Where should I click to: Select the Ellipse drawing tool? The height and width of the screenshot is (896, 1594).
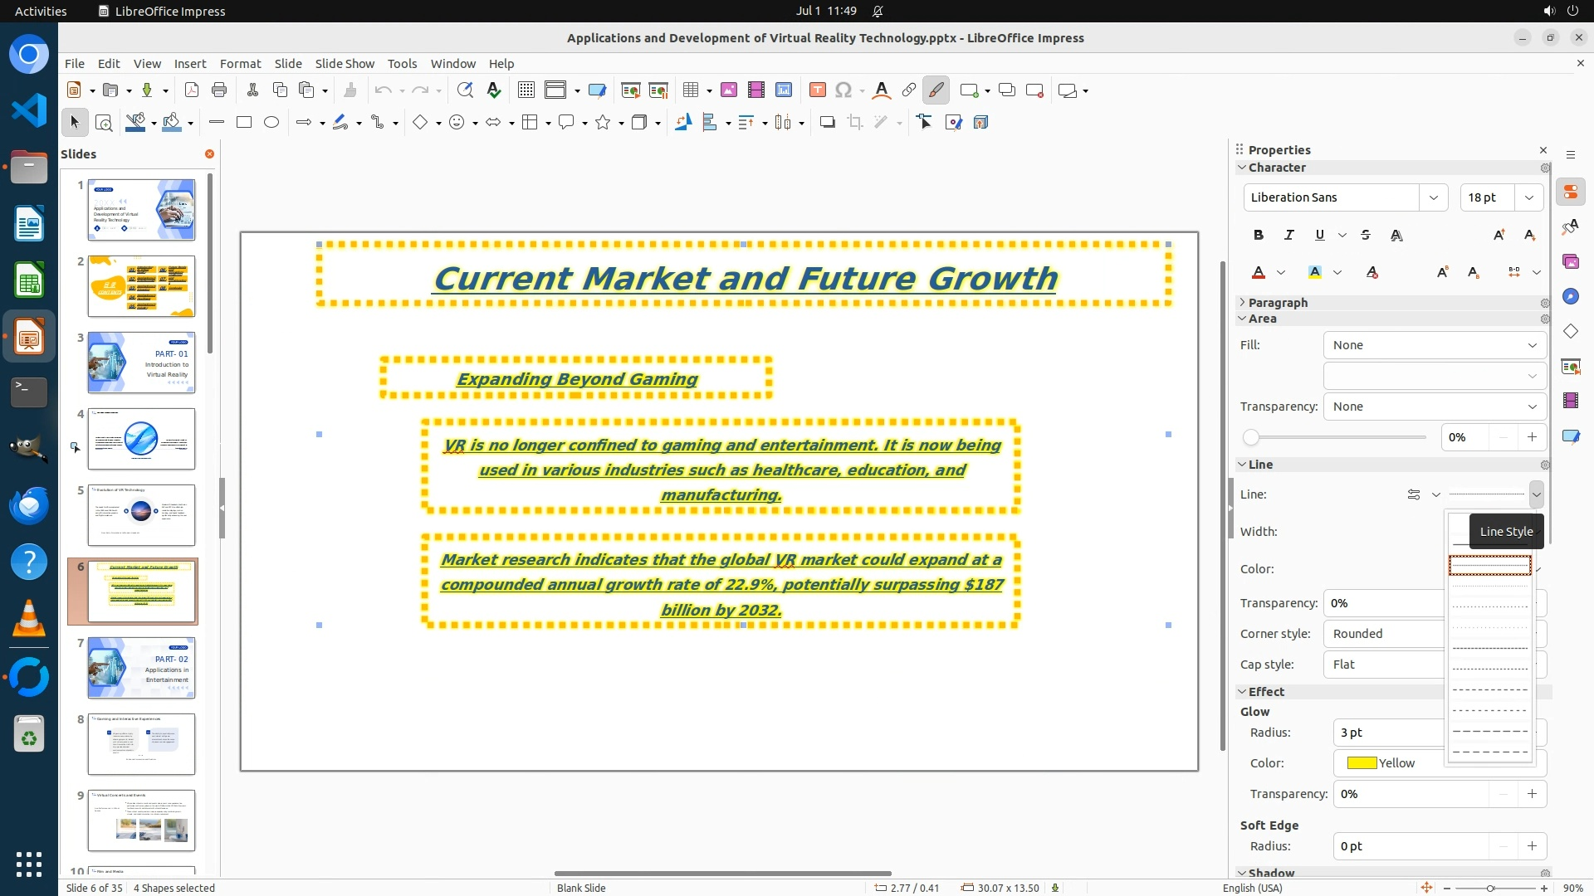click(x=271, y=122)
